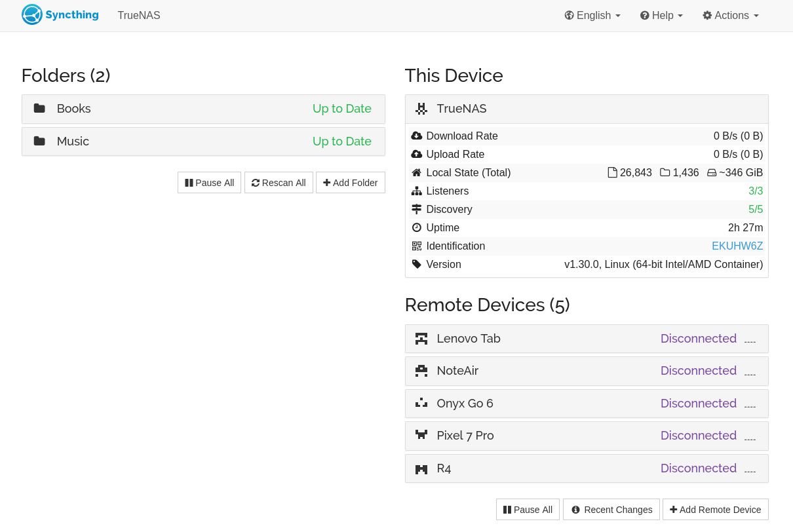
Task: Click the Books Up to Date status
Action: coord(342,109)
